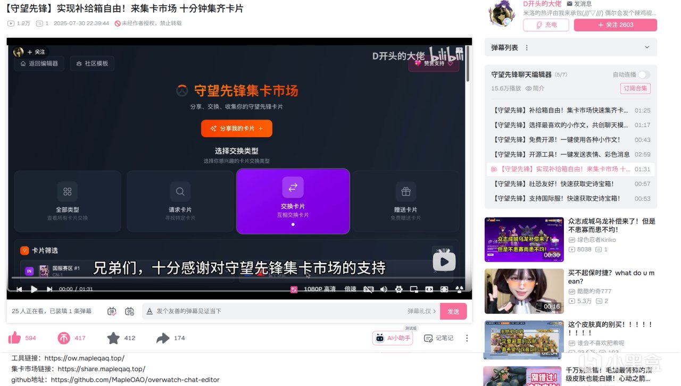Open 弹幕列表 three-dot options
The height and width of the screenshot is (386, 681).
click(527, 47)
